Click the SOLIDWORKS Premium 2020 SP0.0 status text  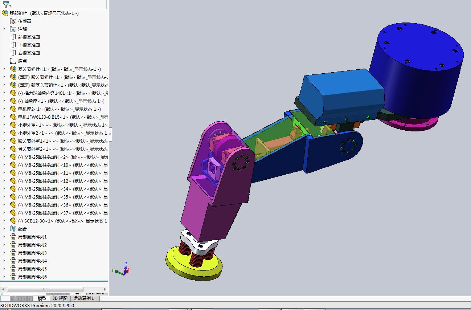point(37,305)
